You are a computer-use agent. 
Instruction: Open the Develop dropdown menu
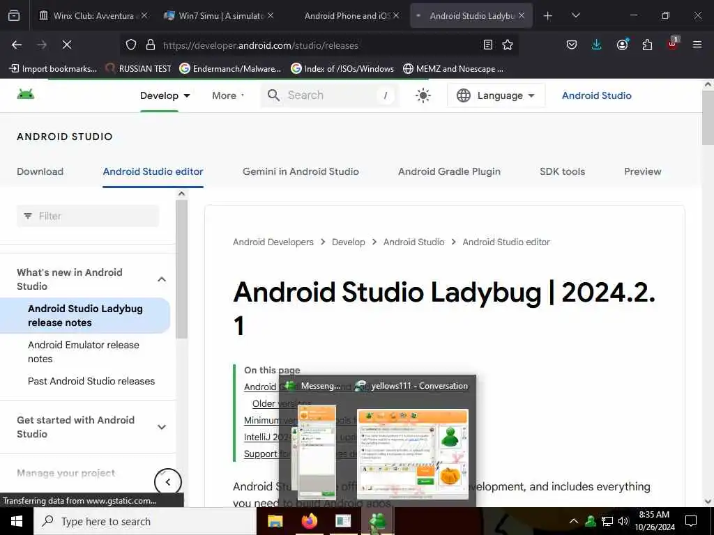(165, 95)
